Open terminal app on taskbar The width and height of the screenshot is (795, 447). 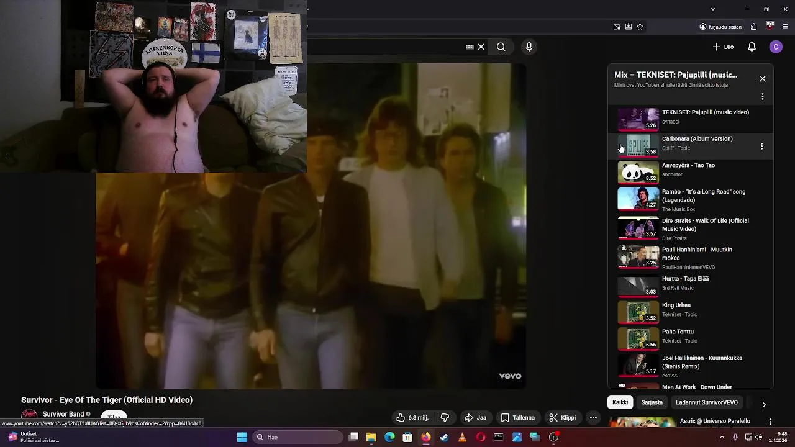[x=498, y=437]
